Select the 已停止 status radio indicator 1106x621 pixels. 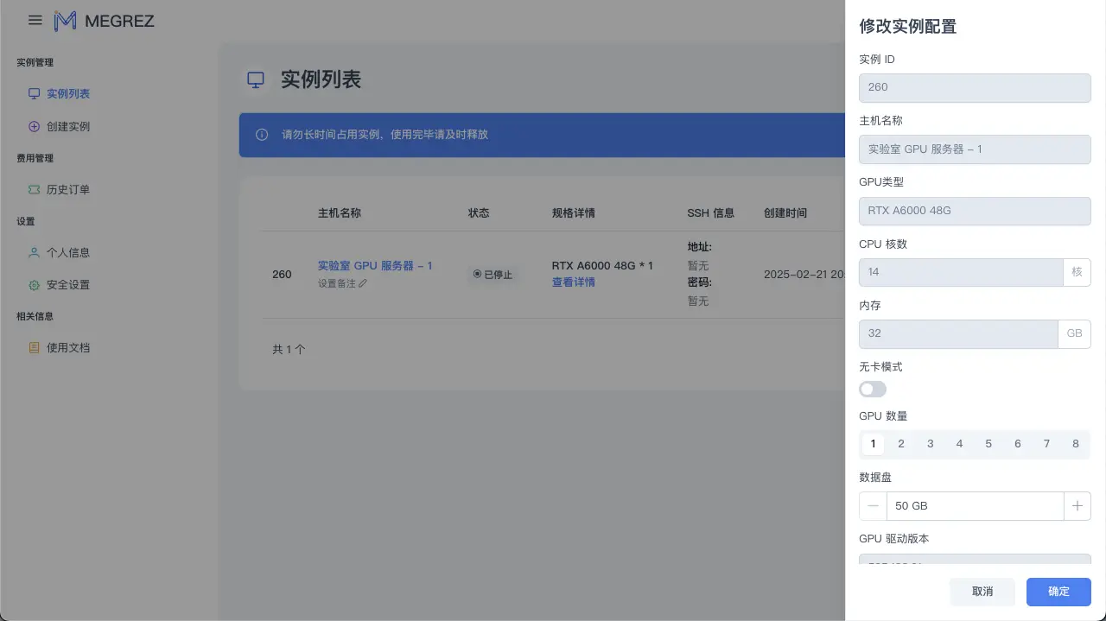coord(476,274)
